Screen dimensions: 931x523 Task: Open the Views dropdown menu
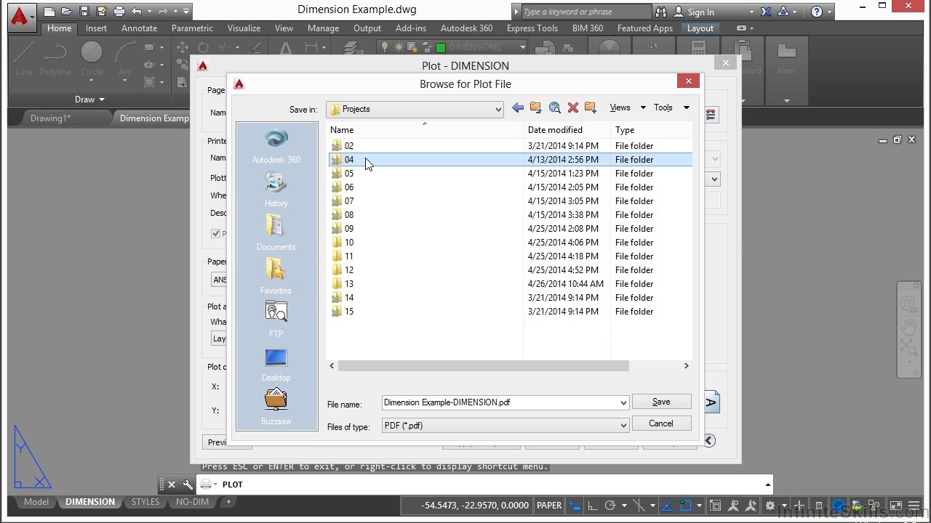[627, 108]
